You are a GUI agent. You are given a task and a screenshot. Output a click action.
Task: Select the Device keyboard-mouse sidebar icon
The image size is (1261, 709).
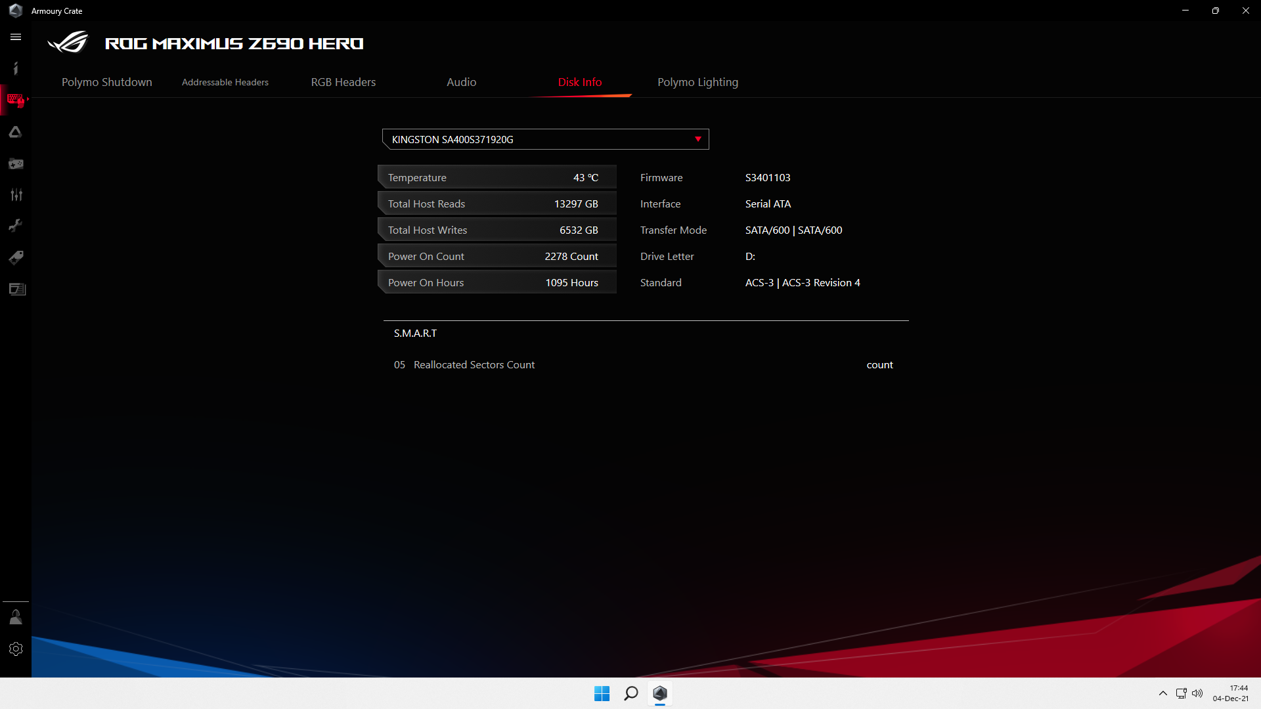16,100
